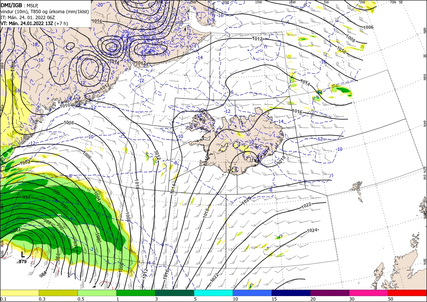
Task: Click the "998" isobar label
Action: pos(57,193)
